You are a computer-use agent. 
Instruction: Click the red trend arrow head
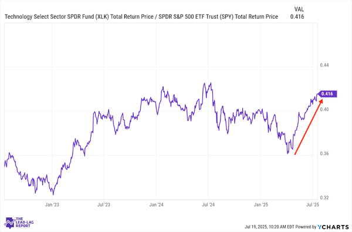click(320, 102)
